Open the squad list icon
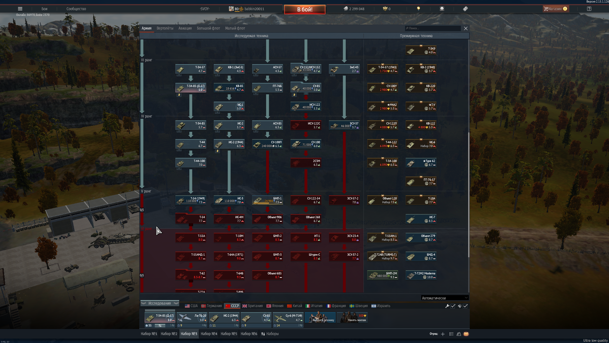609x343 pixels. 451,334
